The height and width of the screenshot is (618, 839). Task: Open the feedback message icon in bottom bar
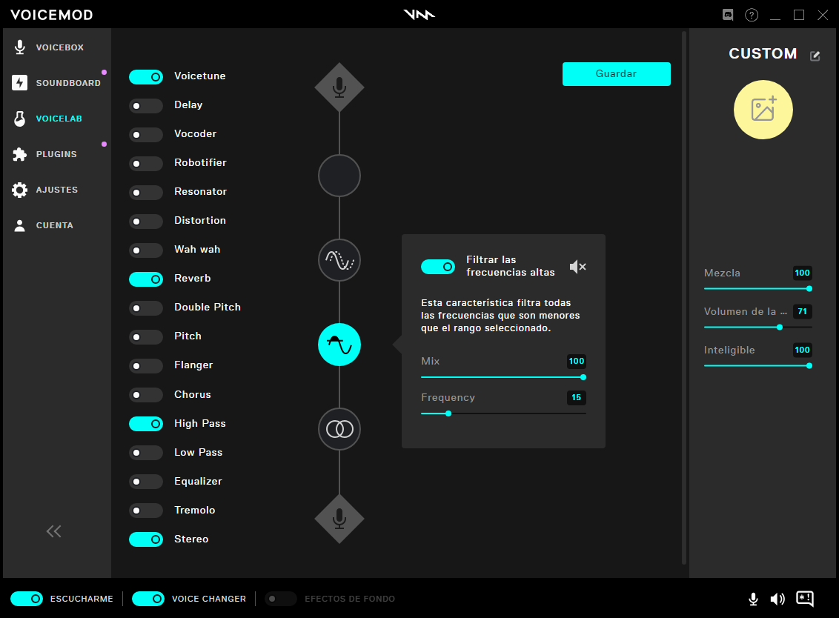[805, 599]
